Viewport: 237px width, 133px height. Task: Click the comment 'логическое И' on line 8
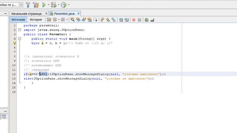[67, 57]
